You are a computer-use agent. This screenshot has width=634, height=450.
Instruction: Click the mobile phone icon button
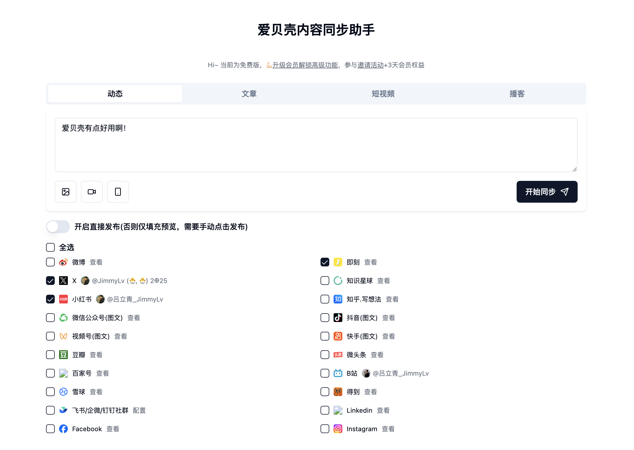coord(118,192)
